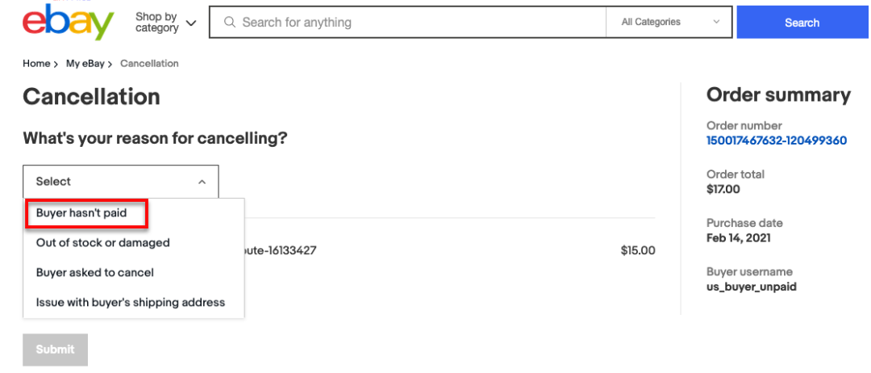Click the chevron after Home breadcrumb
The height and width of the screenshot is (373, 871).
point(56,65)
